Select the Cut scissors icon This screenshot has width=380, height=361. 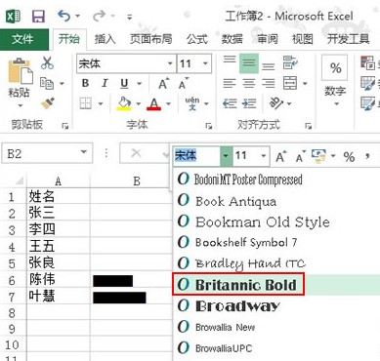pyautogui.click(x=47, y=62)
